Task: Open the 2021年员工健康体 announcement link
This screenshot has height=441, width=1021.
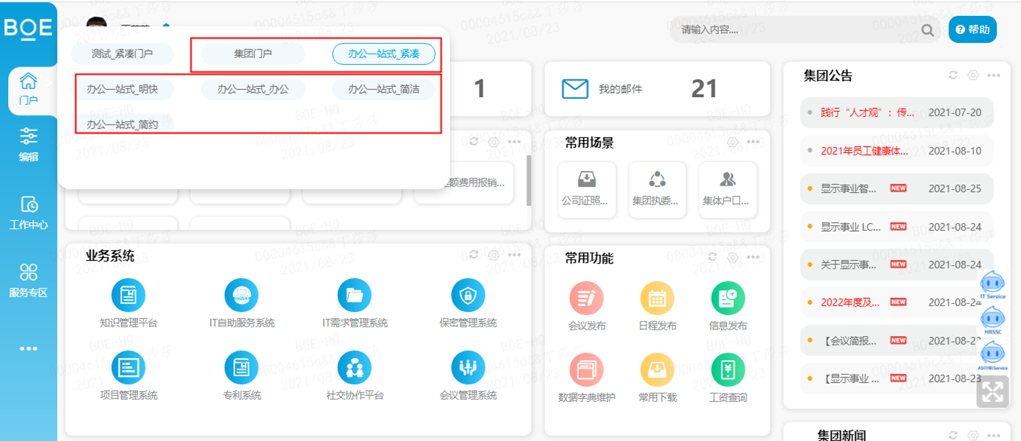Action: [x=864, y=151]
